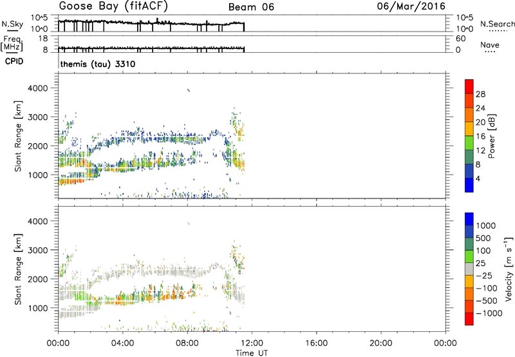The image size is (515, 357).
Task: Click the isolated echo near 4000 km at 08:00 in power panel
Action: [188, 90]
